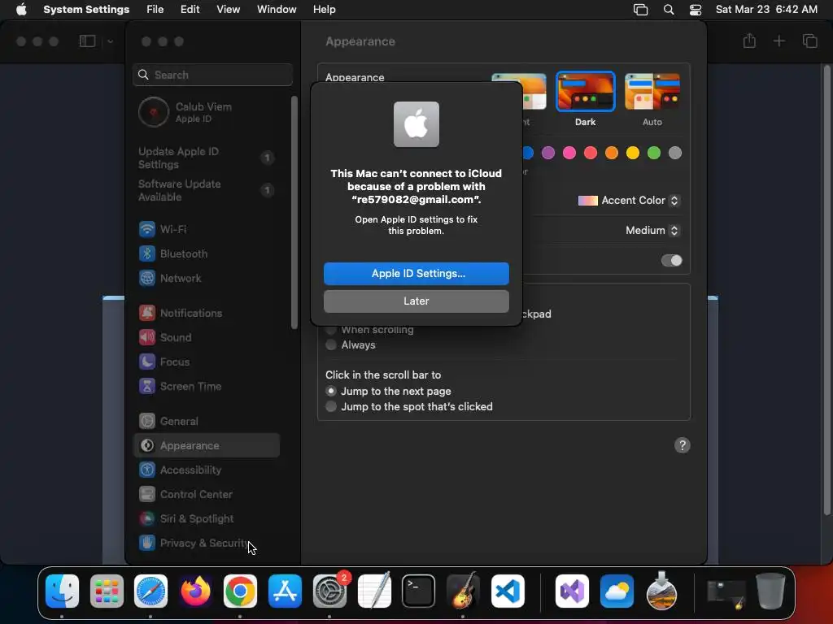Toggle the switch below the Medium selector
This screenshot has width=833, height=624.
(671, 261)
